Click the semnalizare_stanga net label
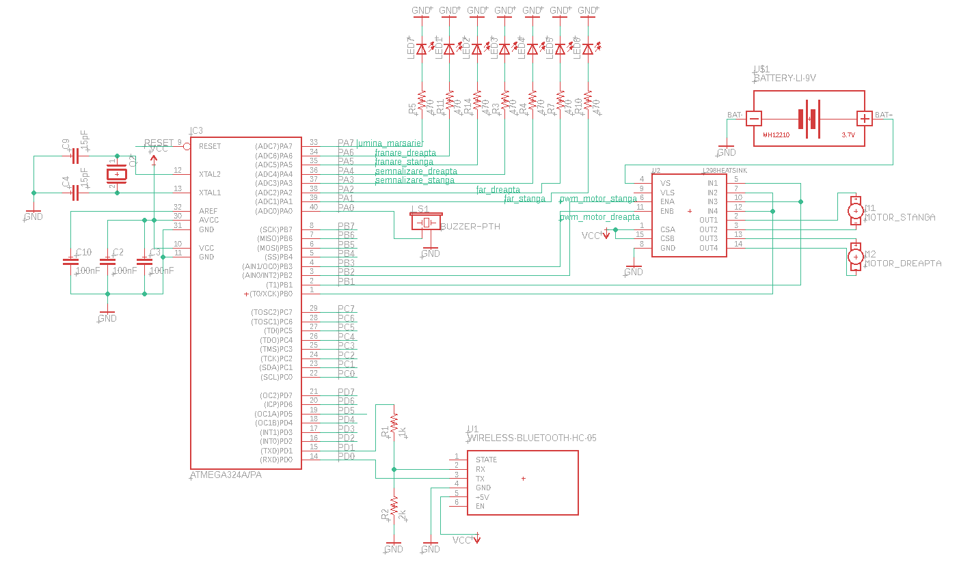The width and height of the screenshot is (959, 562). [x=415, y=180]
